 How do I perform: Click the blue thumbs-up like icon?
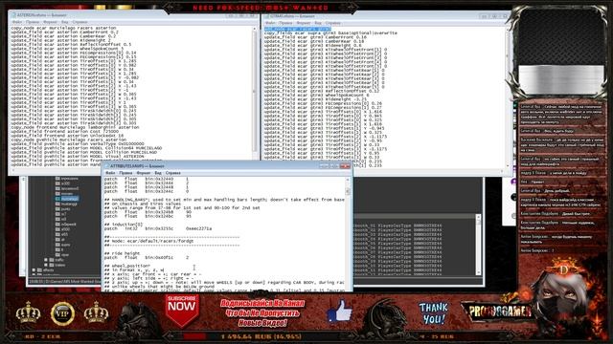pos(340,311)
